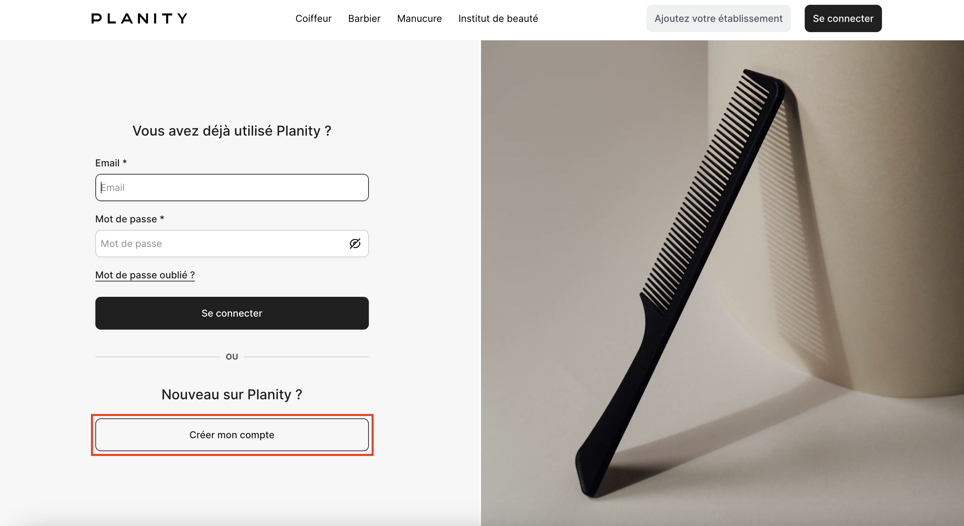Open the Barbier category
This screenshot has width=964, height=526.
(x=364, y=18)
